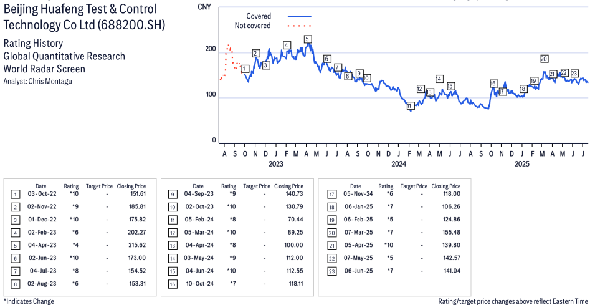Click closing price 70.44

tap(296, 220)
